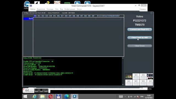Screen dimensions: 176x99
Task: Click the Enable 12V on Extended Connector log line
Action: pos(38,61)
